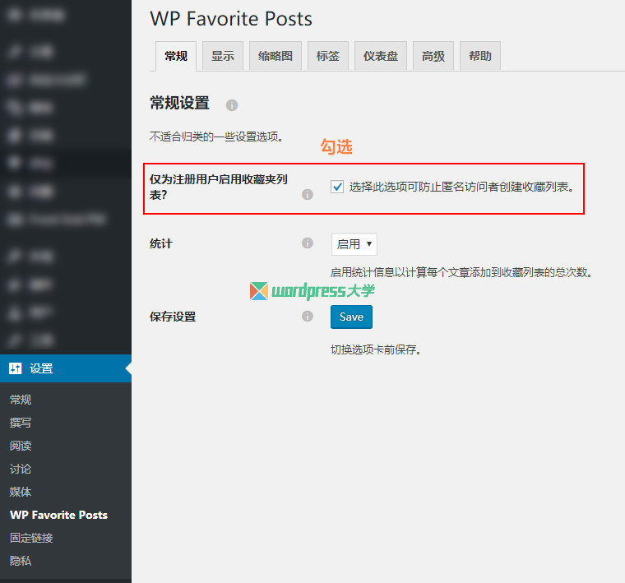Click the info icon next to 统计
Viewport: 625px width, 583px height.
(x=307, y=243)
